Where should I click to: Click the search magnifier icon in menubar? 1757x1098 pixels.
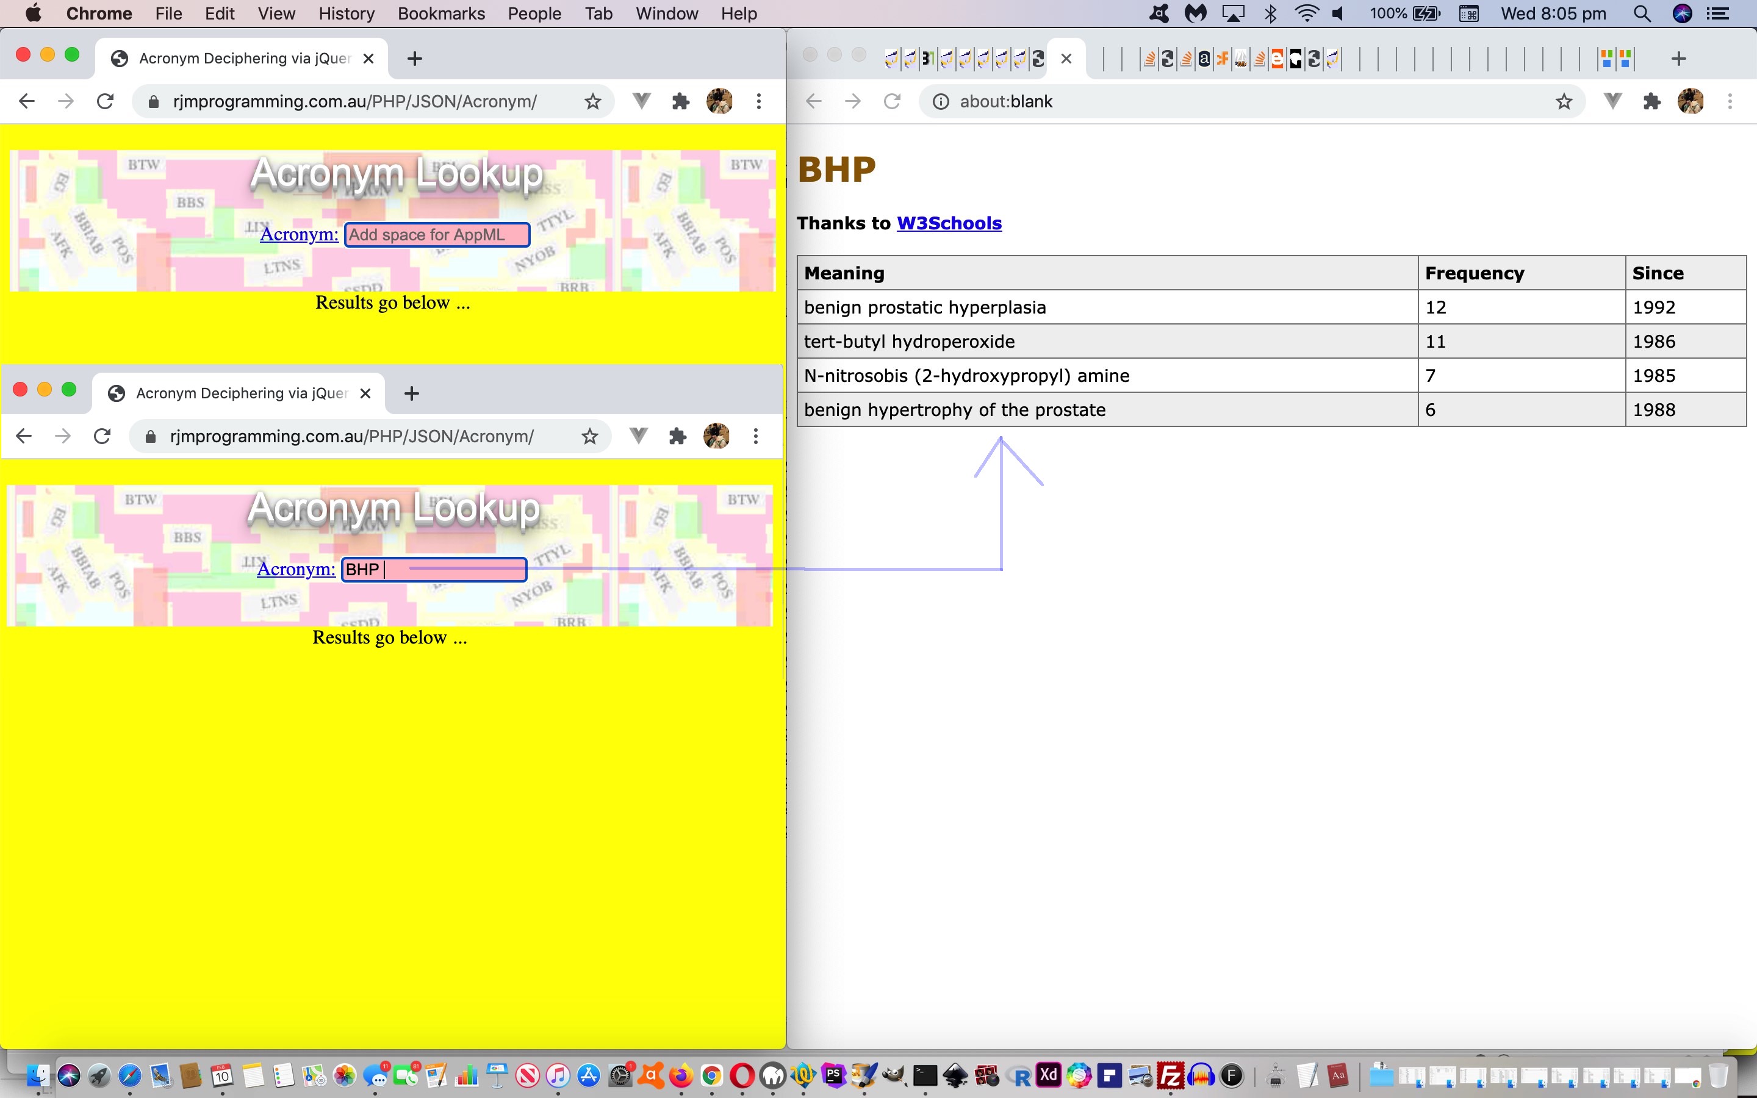point(1642,14)
